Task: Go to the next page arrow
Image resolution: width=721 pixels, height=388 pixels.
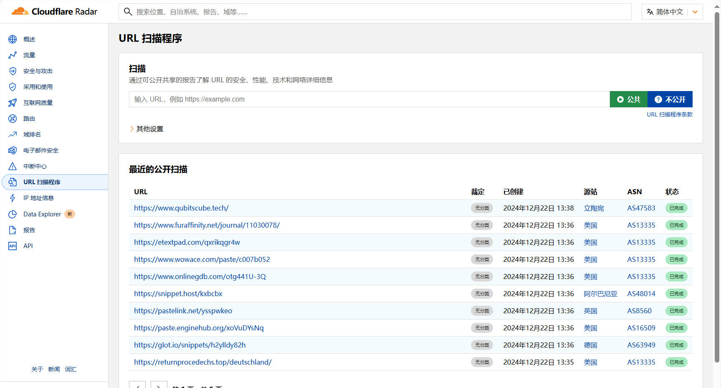Action: pyautogui.click(x=159, y=385)
